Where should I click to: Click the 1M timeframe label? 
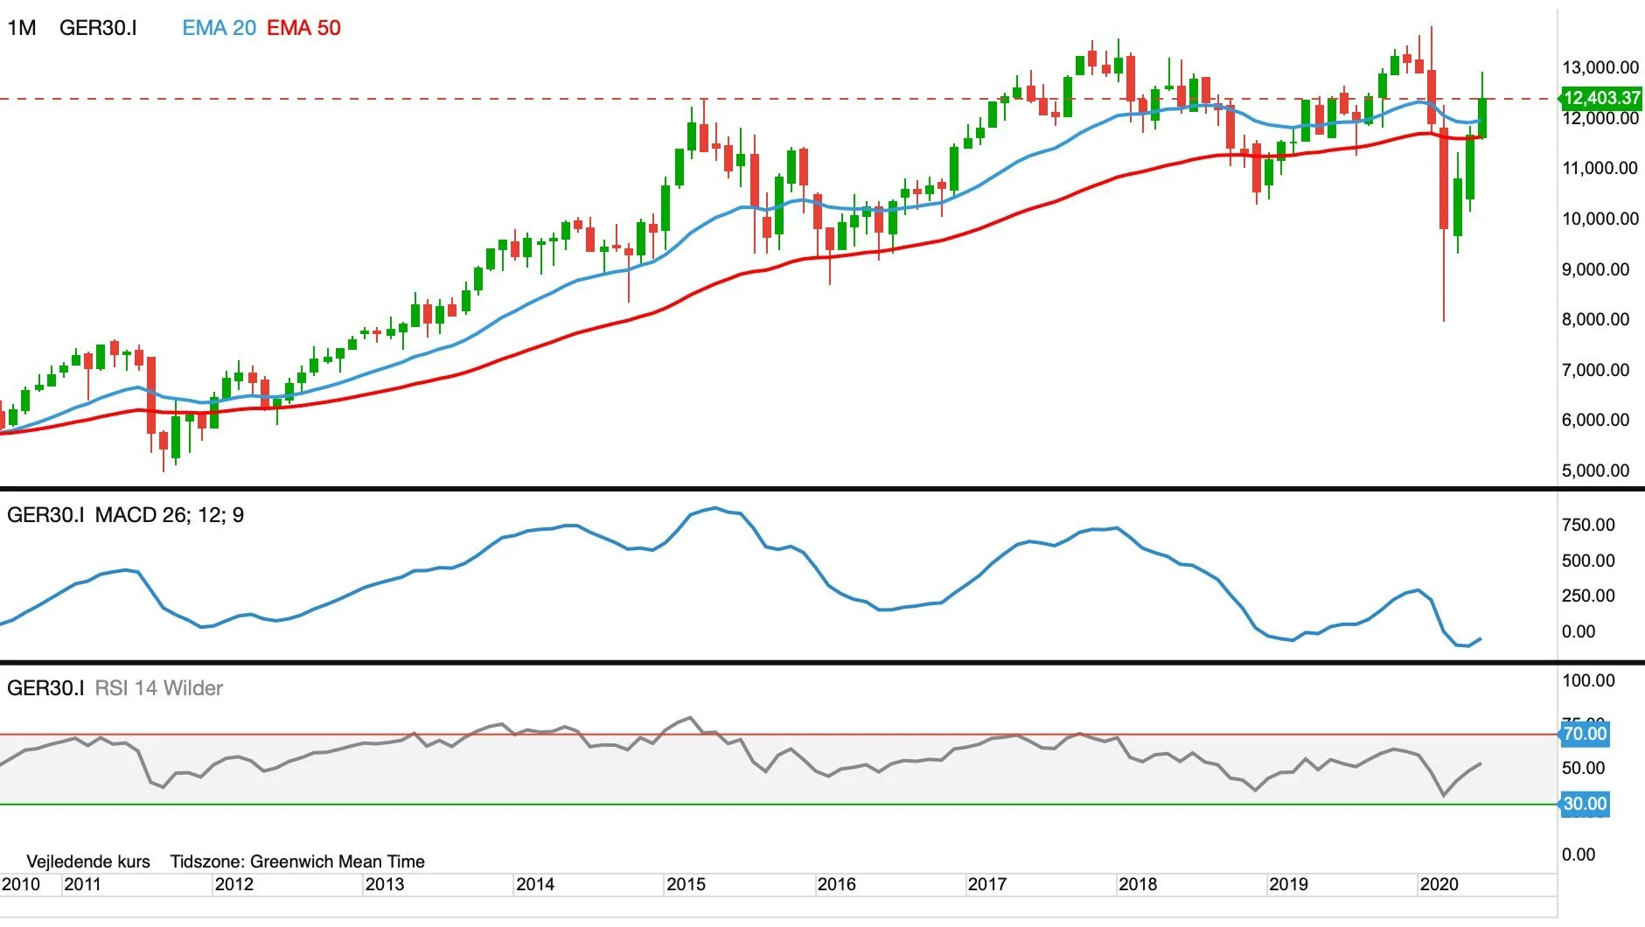[x=22, y=28]
